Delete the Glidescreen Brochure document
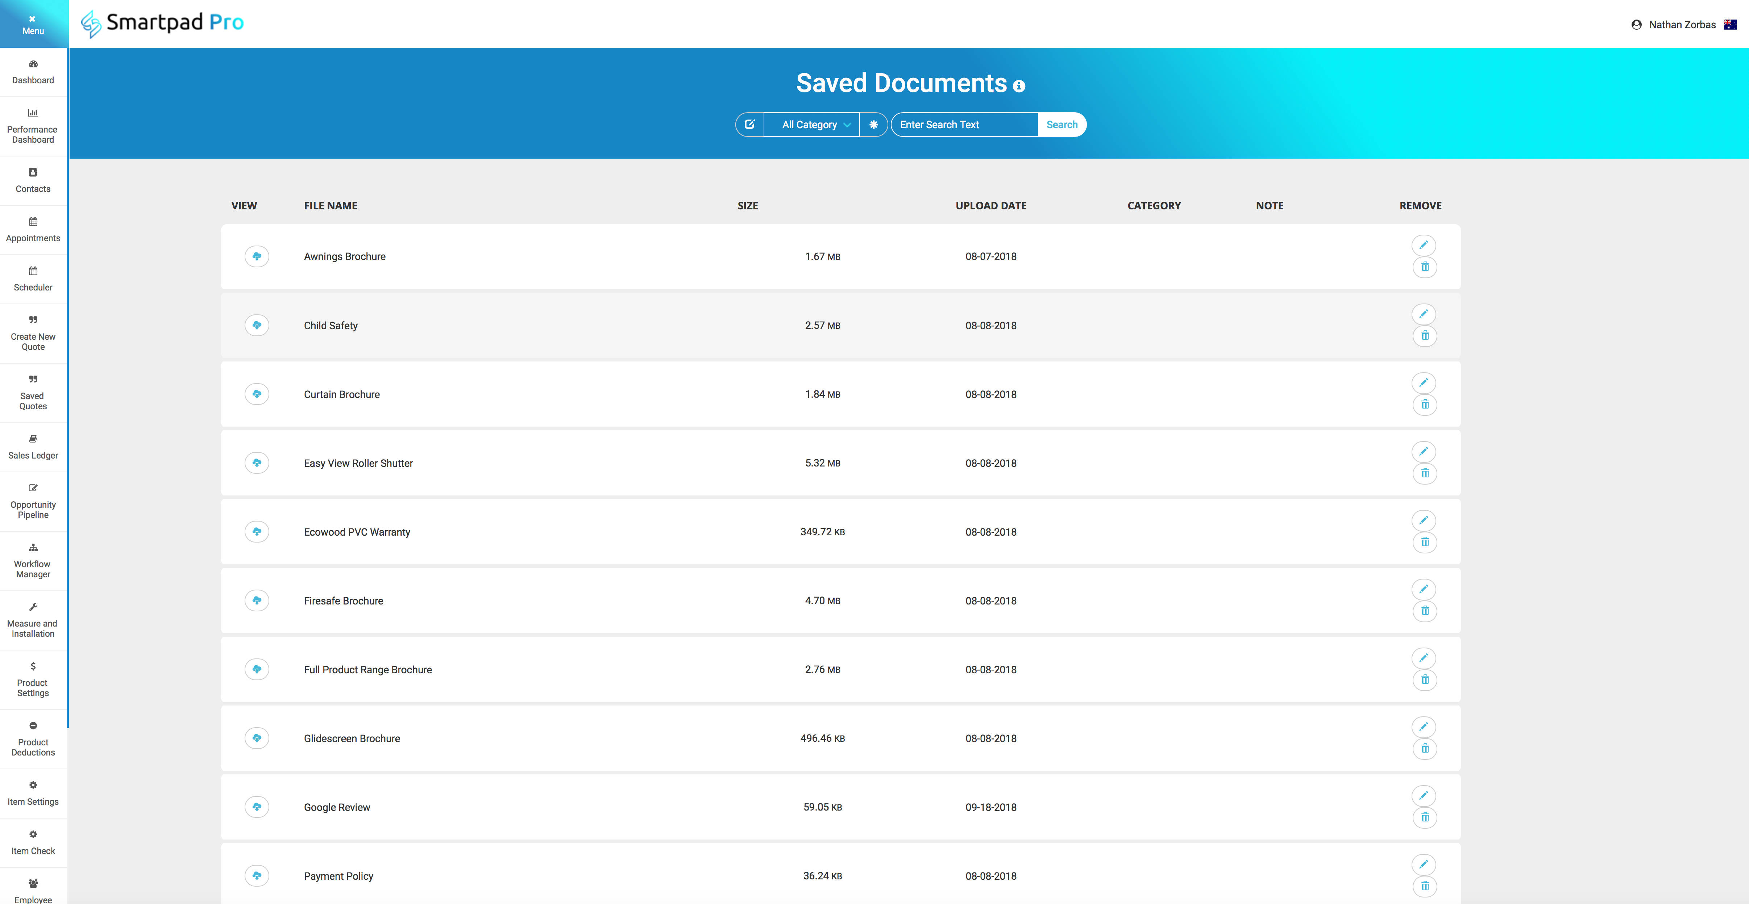The height and width of the screenshot is (904, 1749). click(1425, 749)
